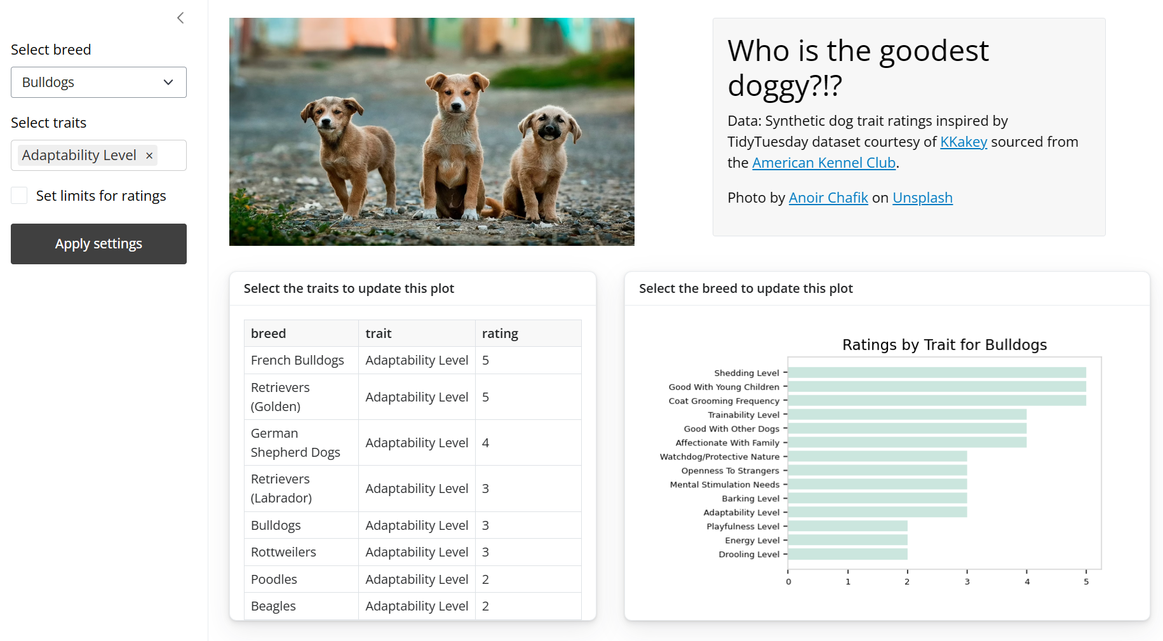This screenshot has height=641, width=1163.
Task: Click the Shedding Level bar in chart
Action: (936, 373)
